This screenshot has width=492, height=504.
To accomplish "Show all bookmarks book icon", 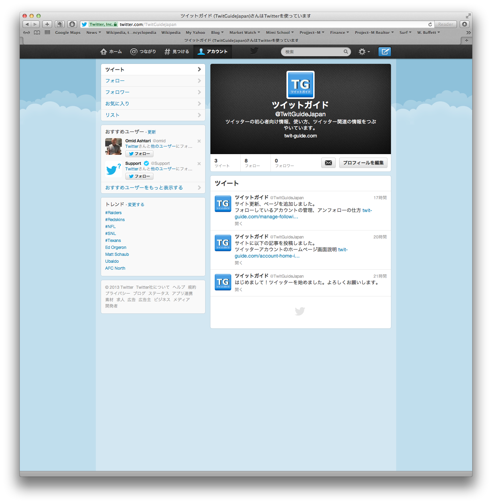I will pos(37,33).
